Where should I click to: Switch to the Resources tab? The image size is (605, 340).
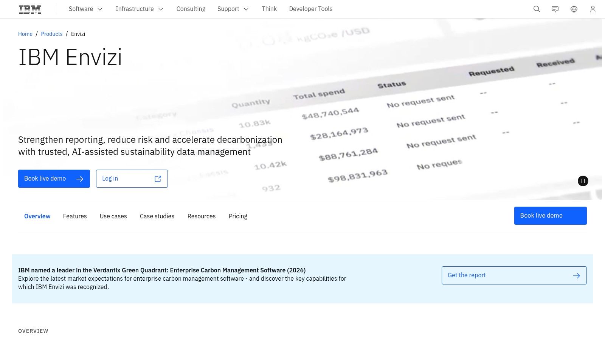pos(202,216)
